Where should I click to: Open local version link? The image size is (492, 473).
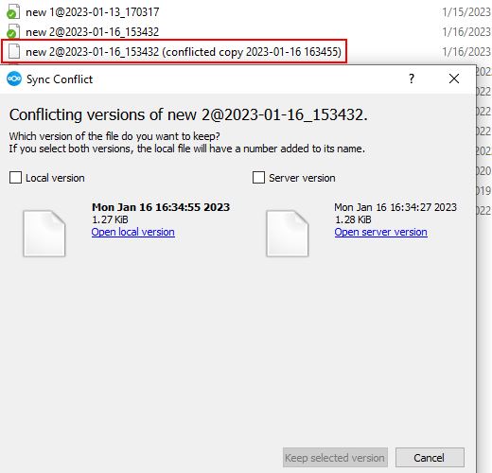click(133, 232)
